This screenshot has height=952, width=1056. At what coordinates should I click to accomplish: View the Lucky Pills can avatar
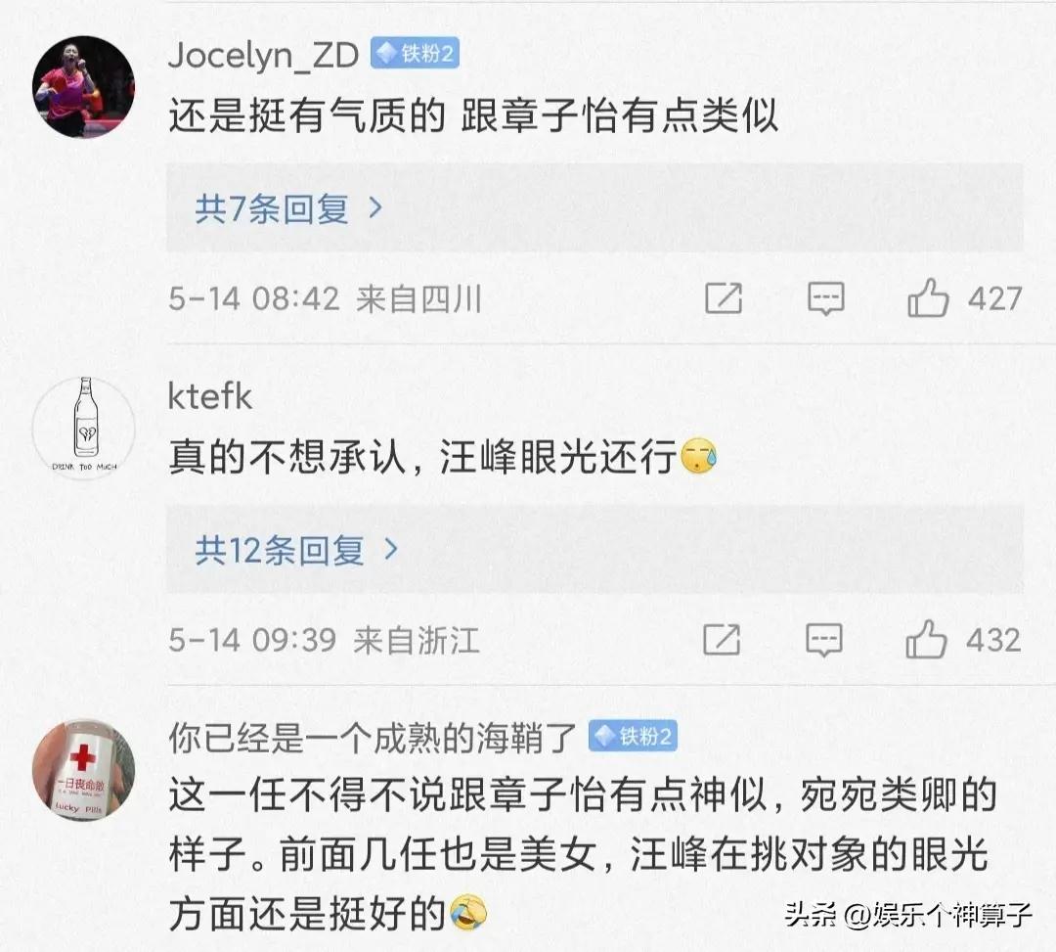[x=83, y=769]
